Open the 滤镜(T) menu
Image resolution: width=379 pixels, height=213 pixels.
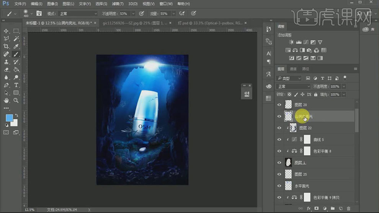click(118, 4)
